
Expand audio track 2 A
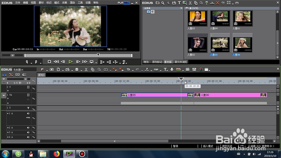click(8, 128)
